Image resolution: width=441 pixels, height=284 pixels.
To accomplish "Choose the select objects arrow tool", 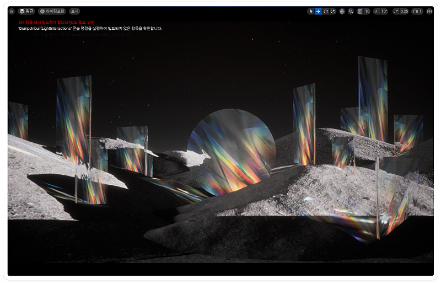I will [x=311, y=11].
